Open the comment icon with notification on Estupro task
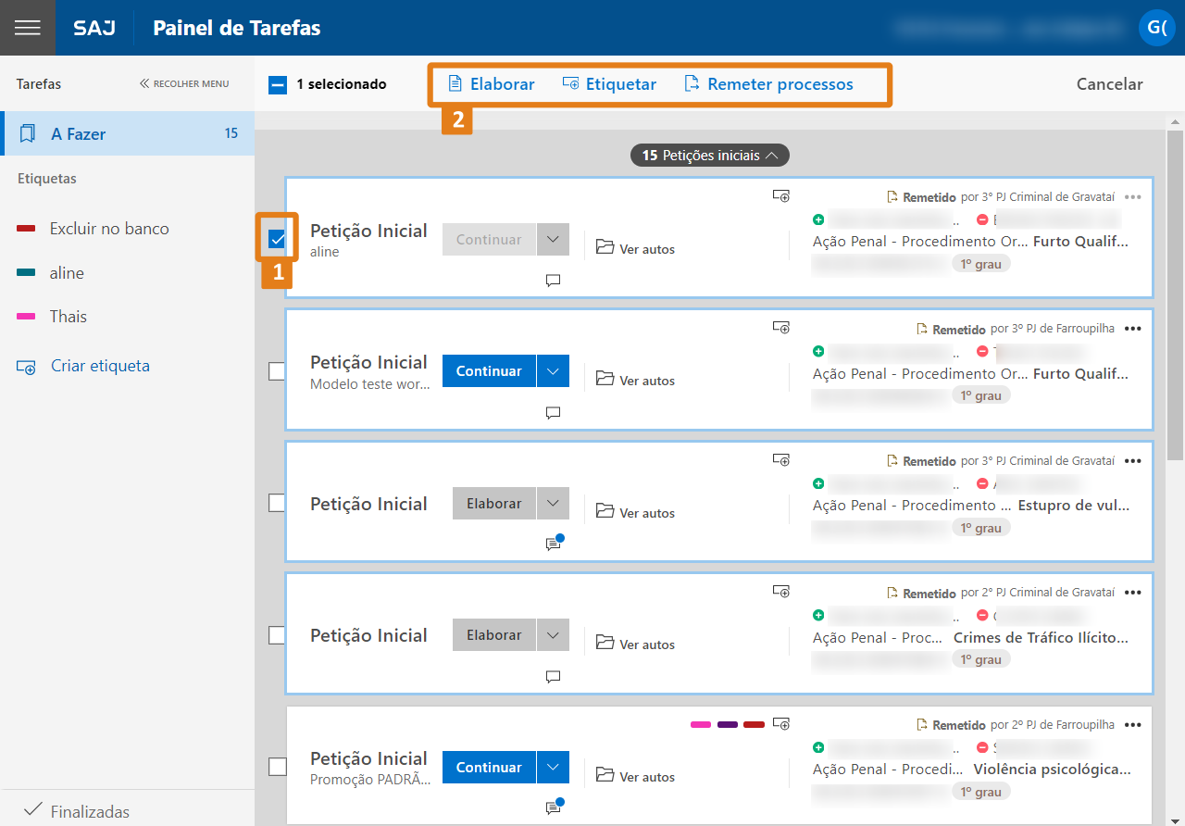 (554, 544)
